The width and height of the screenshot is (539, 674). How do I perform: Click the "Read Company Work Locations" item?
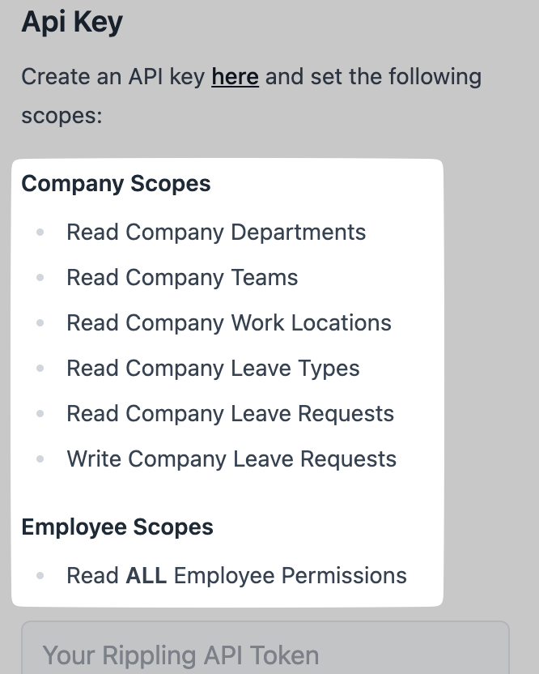[x=229, y=322]
